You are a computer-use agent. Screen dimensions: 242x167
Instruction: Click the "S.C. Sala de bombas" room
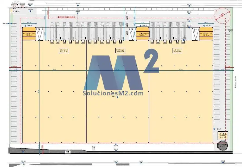(223, 136)
